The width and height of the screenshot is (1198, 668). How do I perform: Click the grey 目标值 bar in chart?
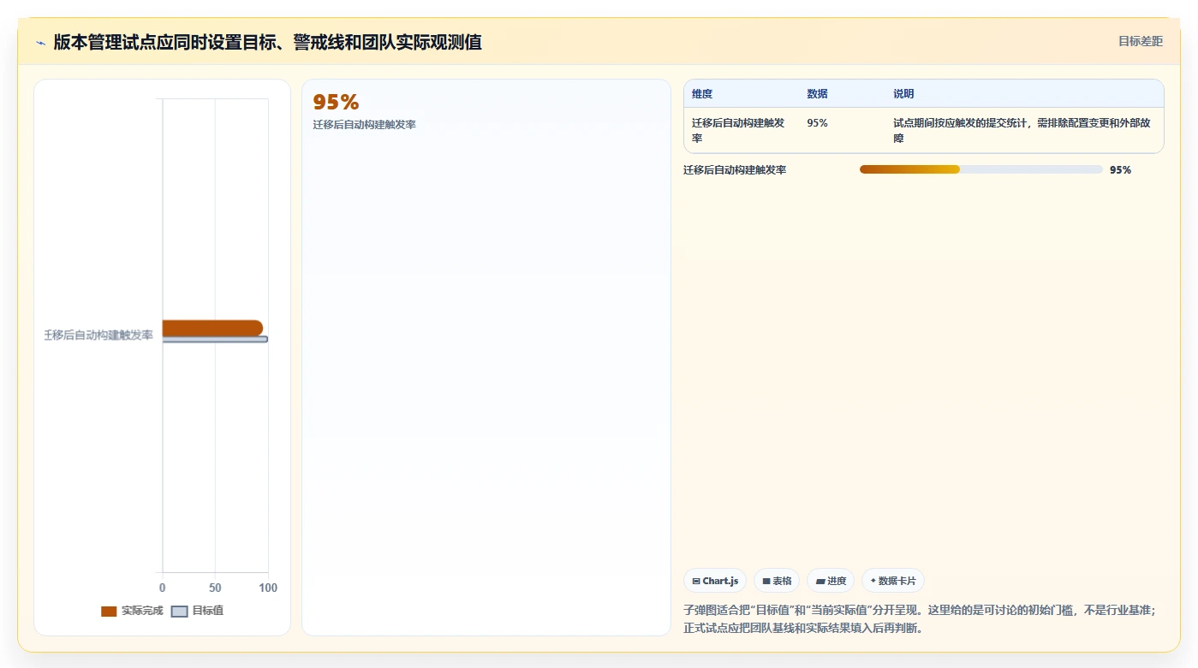coord(215,340)
